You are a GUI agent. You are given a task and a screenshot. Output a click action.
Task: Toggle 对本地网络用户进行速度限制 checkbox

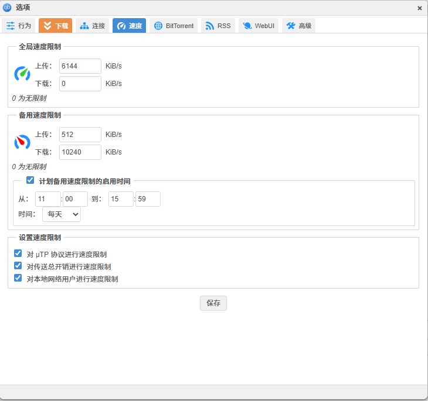18,278
